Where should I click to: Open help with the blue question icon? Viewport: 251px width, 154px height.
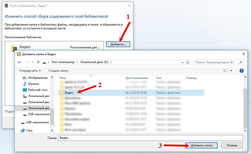(241, 71)
